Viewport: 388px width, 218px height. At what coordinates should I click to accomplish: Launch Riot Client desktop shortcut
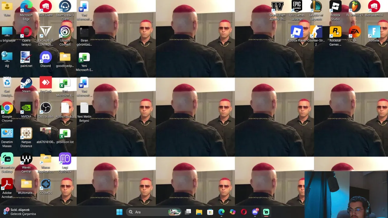(x=45, y=9)
